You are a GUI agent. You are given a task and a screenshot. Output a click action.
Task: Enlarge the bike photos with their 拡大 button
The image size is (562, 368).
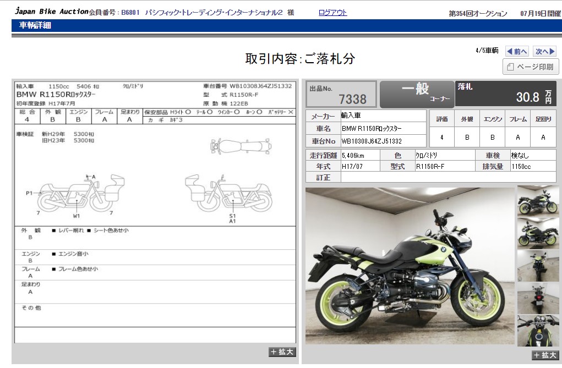[545, 355]
